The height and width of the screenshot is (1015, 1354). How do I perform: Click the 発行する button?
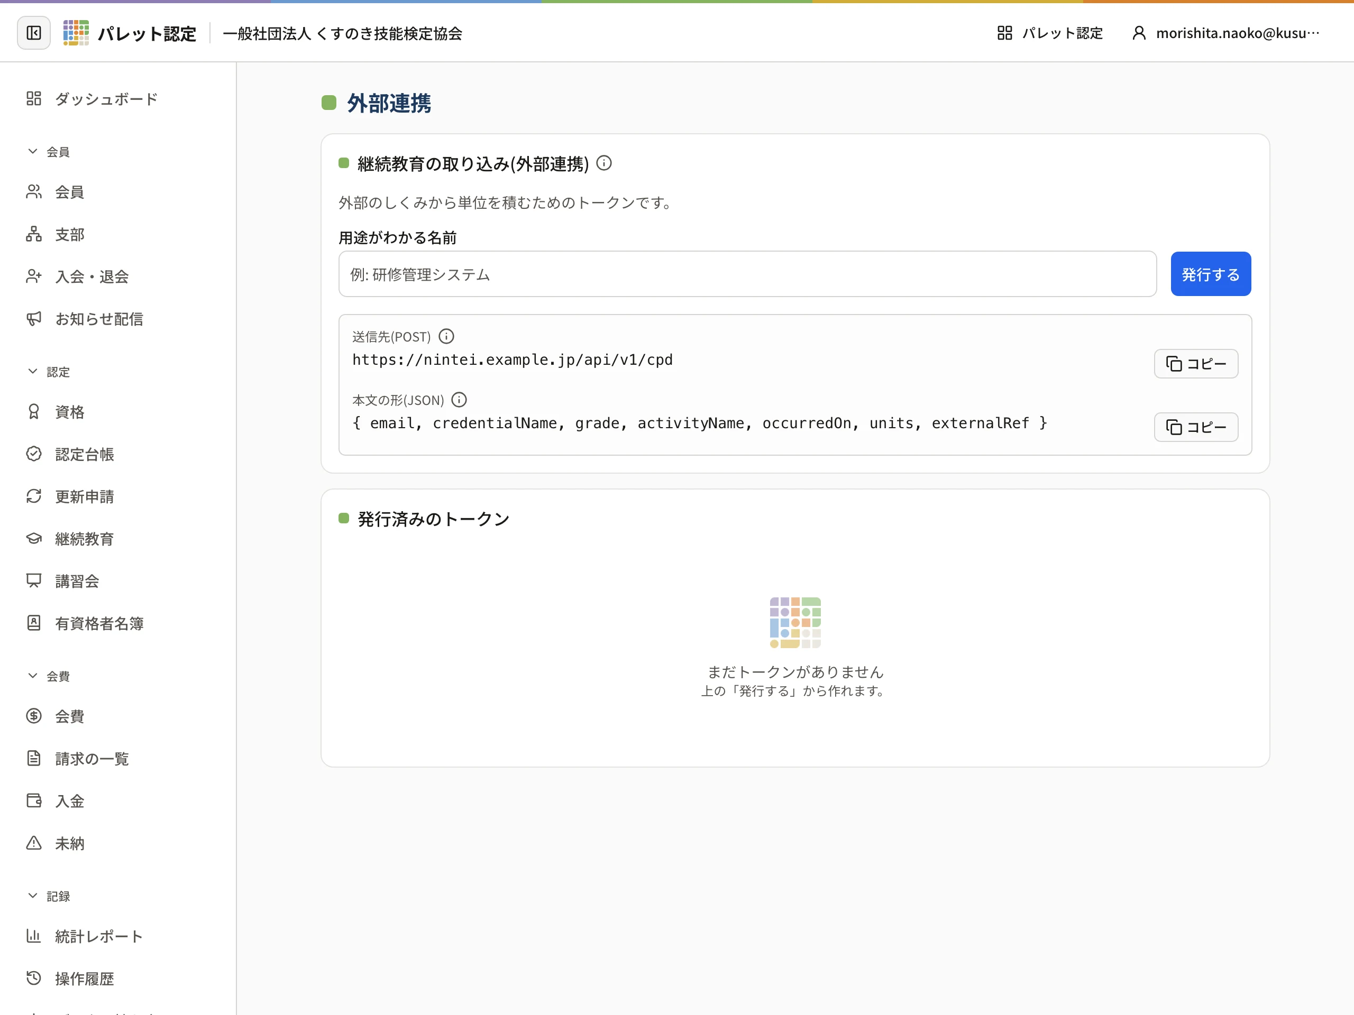(x=1211, y=274)
